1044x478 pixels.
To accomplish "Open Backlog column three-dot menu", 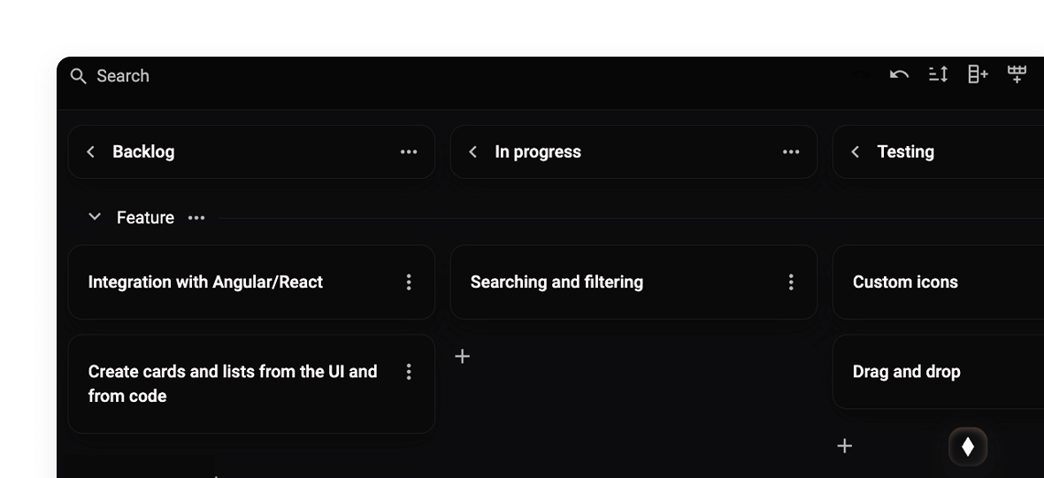I will tap(409, 152).
